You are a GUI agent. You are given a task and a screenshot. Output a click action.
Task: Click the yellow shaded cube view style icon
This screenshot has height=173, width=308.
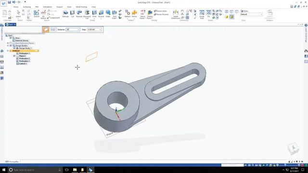[x=227, y=17]
